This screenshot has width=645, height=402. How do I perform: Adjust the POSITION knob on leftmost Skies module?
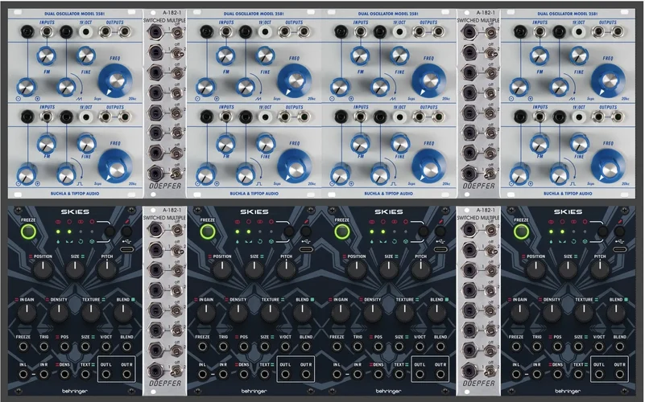point(43,270)
